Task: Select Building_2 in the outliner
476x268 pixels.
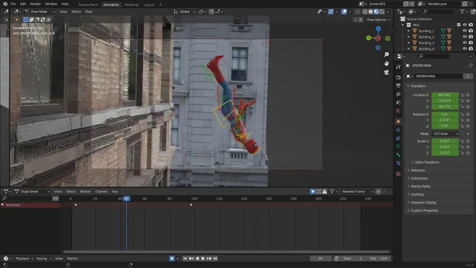Action: click(426, 37)
